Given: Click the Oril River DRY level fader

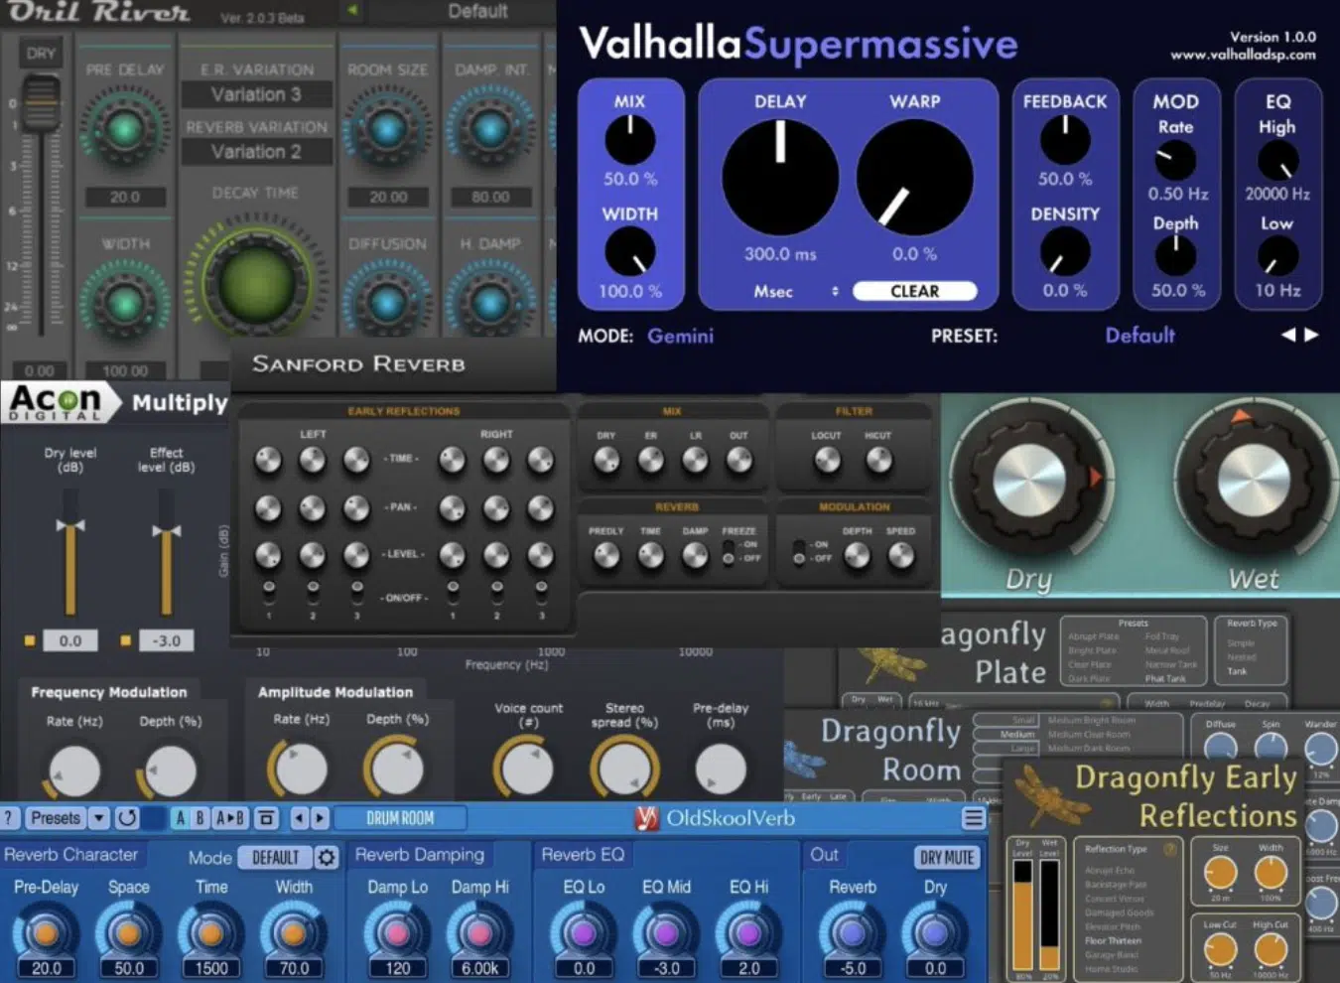Looking at the screenshot, I should [41, 106].
